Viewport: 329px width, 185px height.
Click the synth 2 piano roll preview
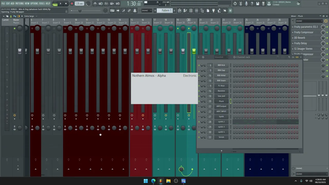[x=266, y=122]
